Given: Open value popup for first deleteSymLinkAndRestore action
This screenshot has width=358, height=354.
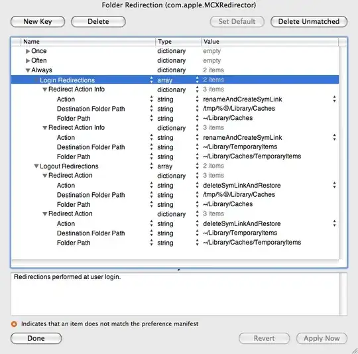Looking at the screenshot, I should point(334,185).
